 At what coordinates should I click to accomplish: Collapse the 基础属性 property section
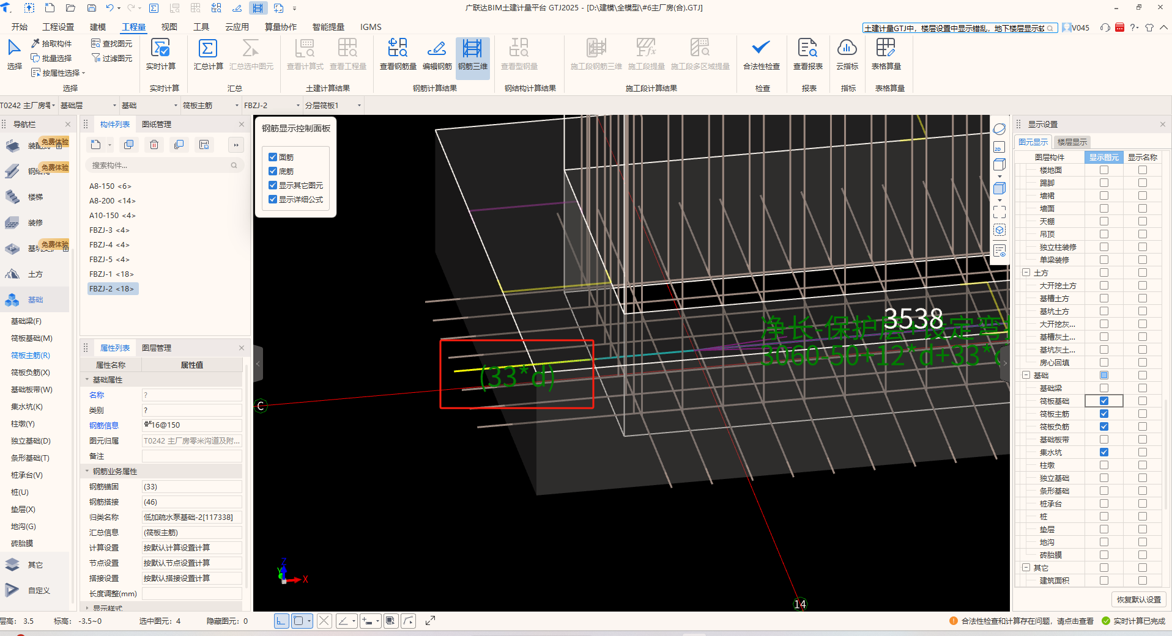pyautogui.click(x=87, y=379)
